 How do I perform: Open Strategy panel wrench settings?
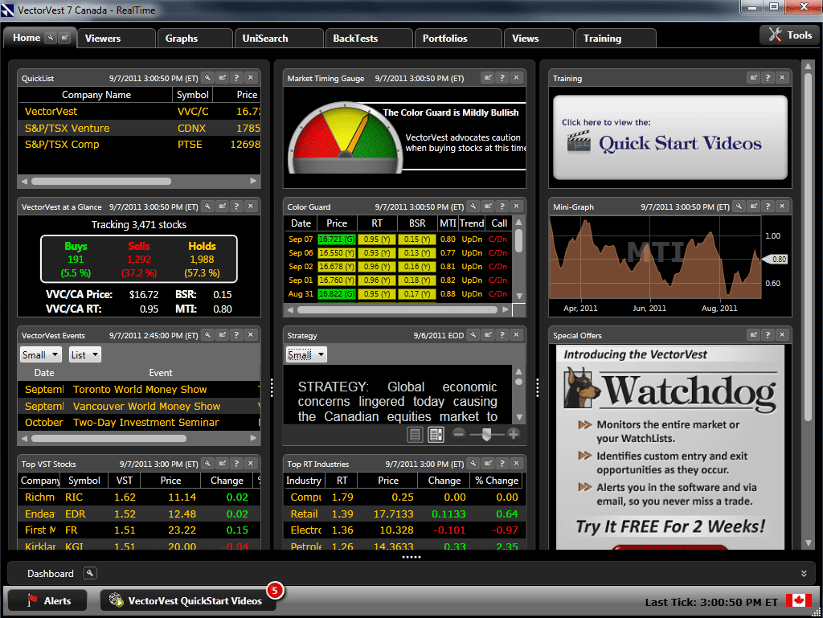click(x=473, y=334)
